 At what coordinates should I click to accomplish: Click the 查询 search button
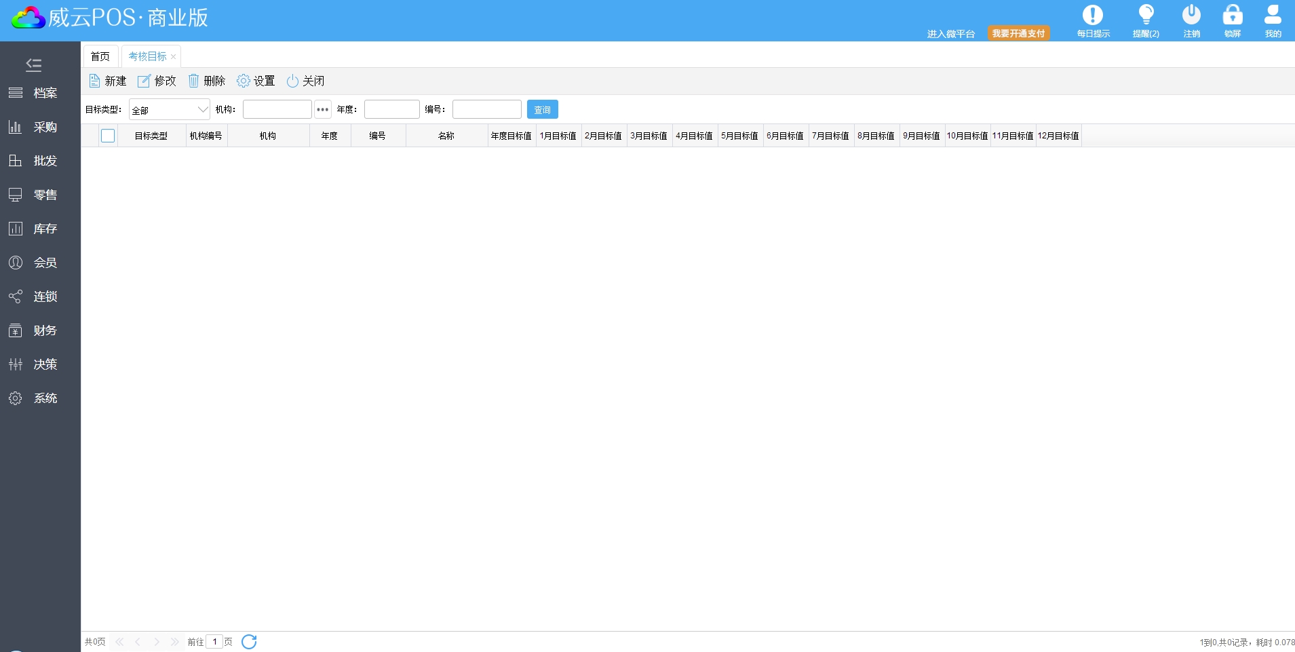(543, 109)
